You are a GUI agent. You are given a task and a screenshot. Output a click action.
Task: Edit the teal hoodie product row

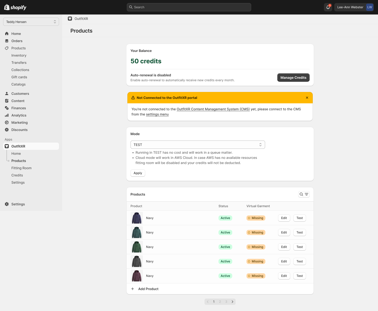click(x=284, y=232)
